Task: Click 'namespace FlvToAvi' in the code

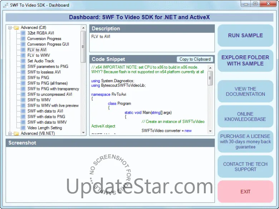Action: [x=108, y=94]
